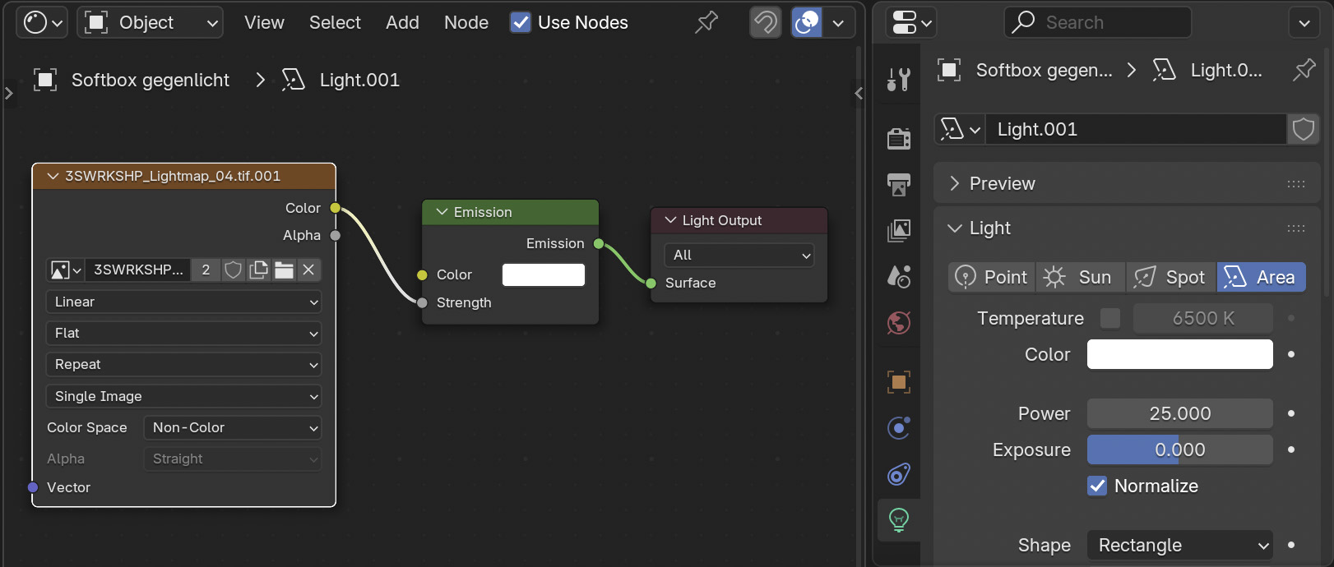Edit the Light.001 name field in properties
The height and width of the screenshot is (567, 1334).
1136,129
